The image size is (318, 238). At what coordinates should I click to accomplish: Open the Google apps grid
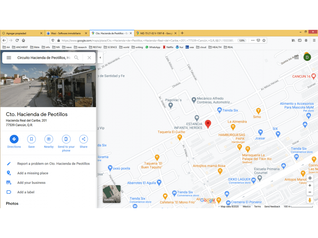(297, 57)
